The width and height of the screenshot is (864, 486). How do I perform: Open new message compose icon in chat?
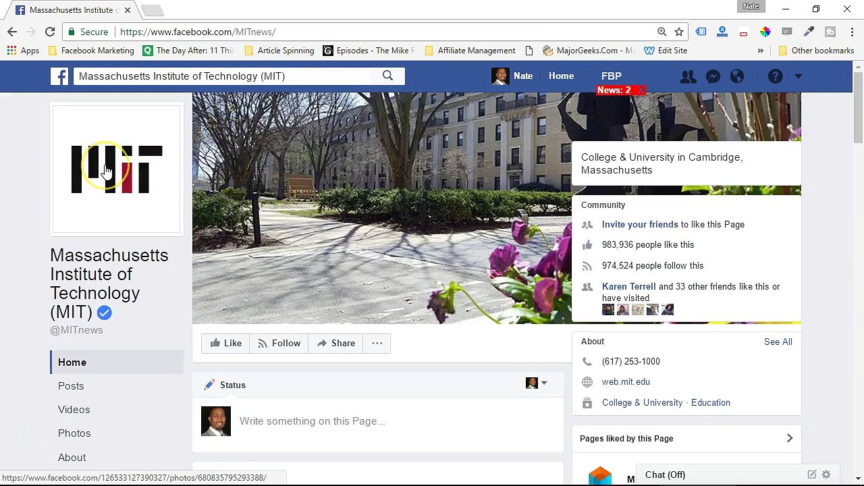click(x=812, y=475)
